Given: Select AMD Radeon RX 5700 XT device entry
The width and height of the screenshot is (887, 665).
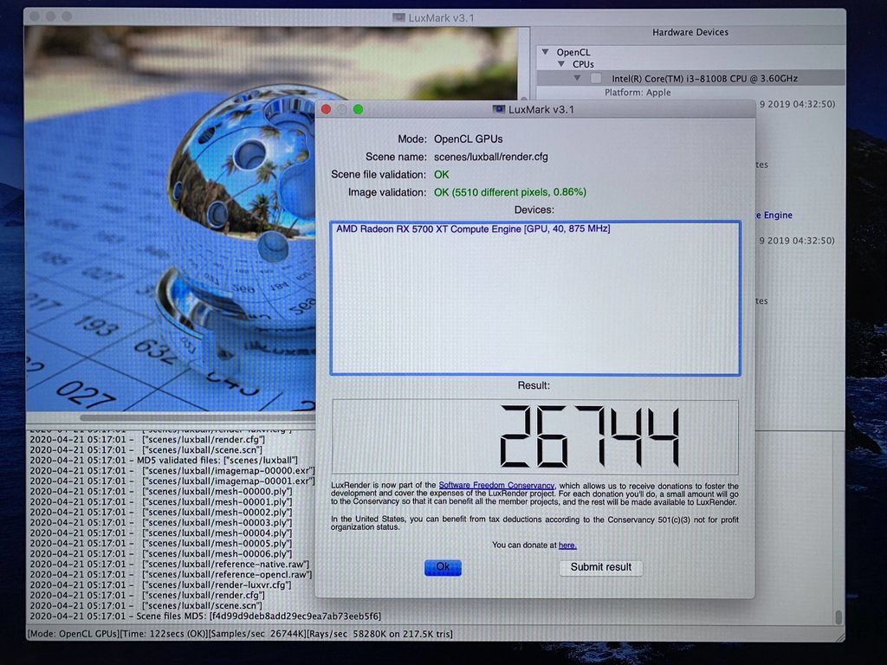Looking at the screenshot, I should click(473, 229).
